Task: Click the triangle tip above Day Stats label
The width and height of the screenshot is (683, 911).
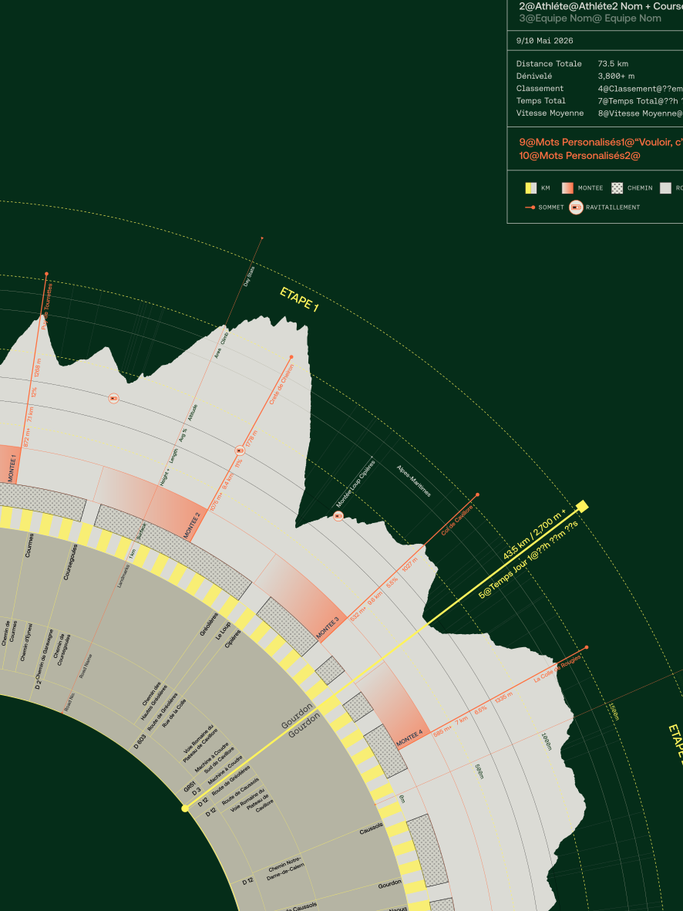Action: 262,238
